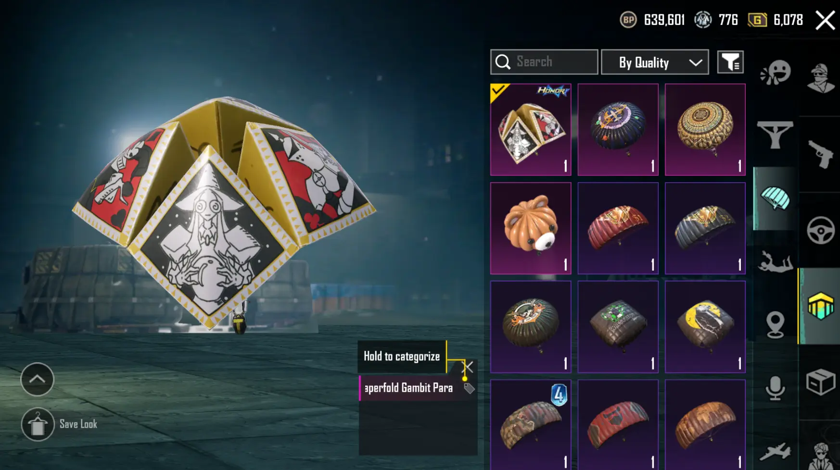
Task: Dismiss the Hold to categorize tooltip
Action: click(468, 367)
